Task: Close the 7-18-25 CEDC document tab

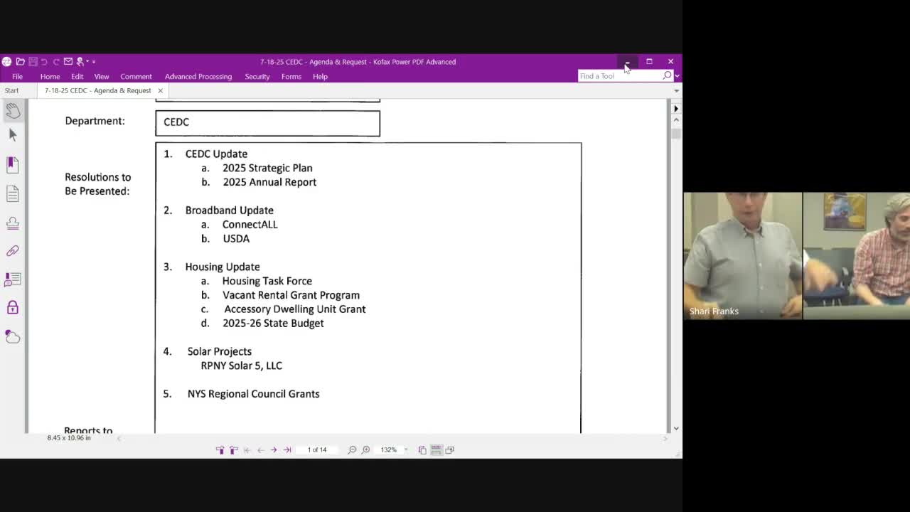Action: pos(160,90)
